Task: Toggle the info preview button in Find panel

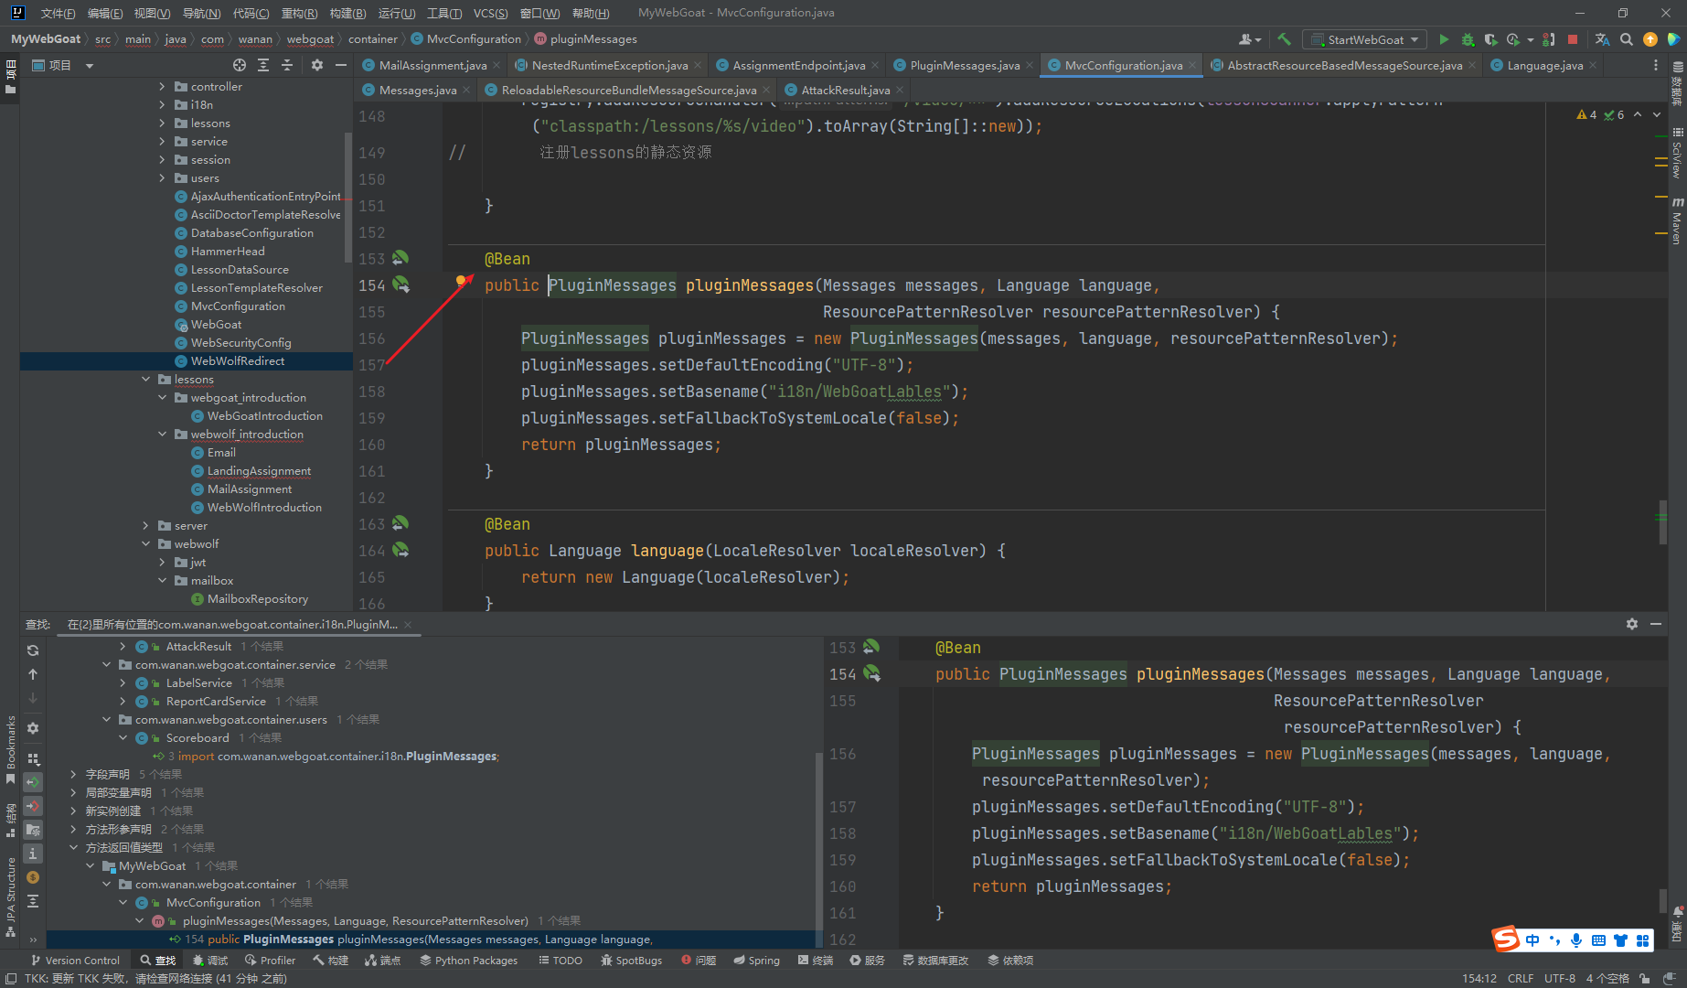Action: click(x=33, y=854)
